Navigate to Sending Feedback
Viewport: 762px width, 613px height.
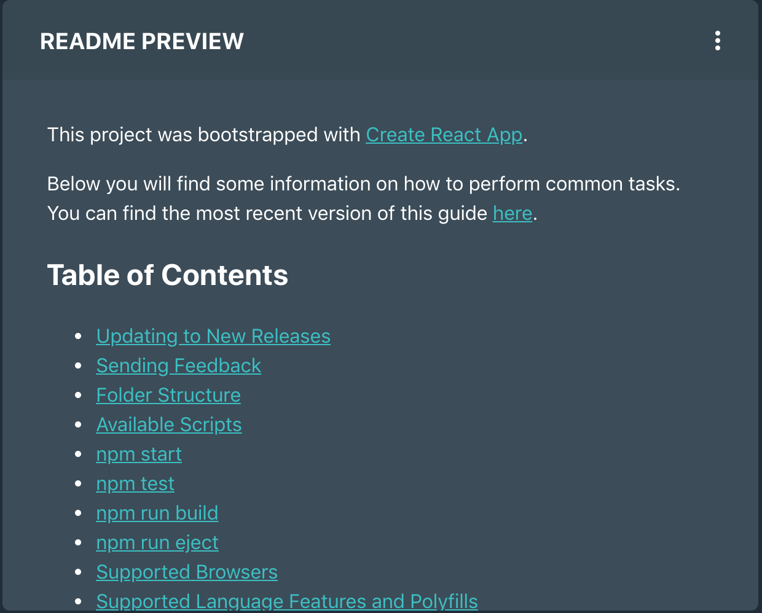(178, 365)
